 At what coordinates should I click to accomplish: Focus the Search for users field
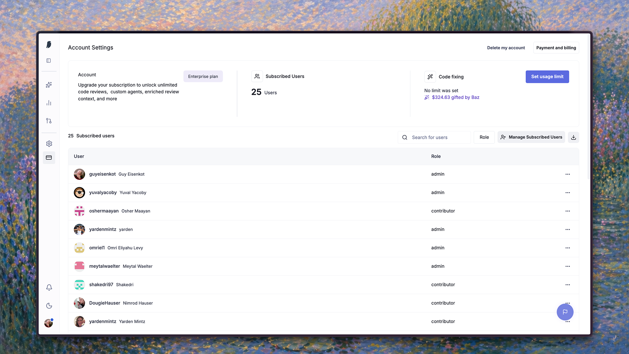[435, 137]
